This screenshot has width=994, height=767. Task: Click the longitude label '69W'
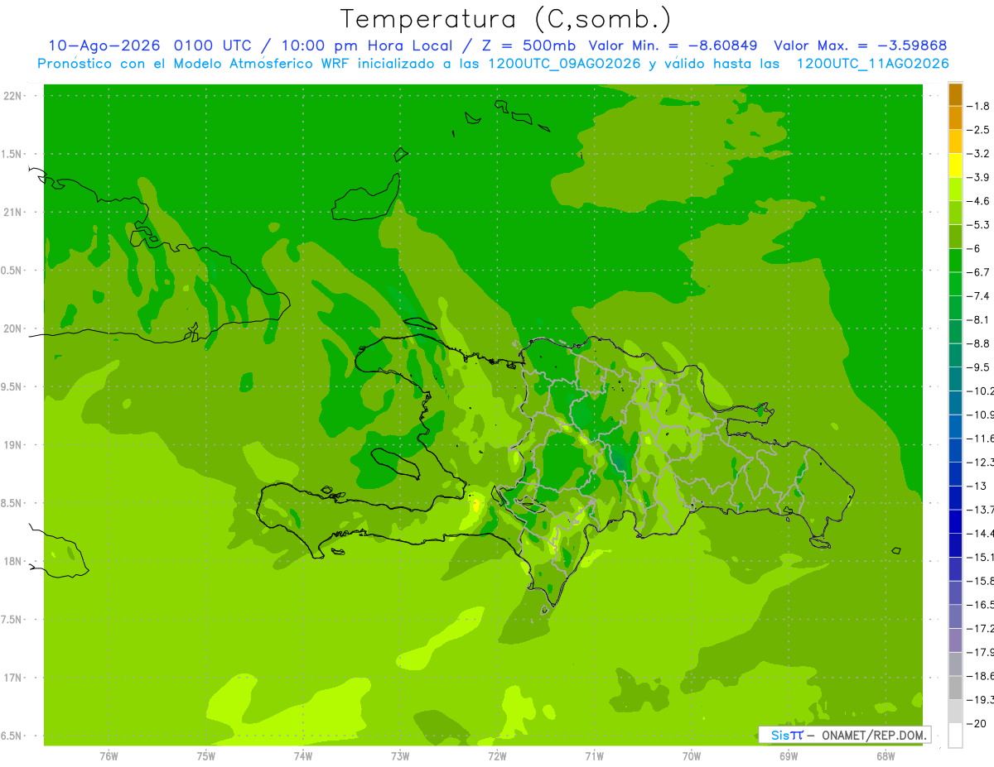coord(789,756)
